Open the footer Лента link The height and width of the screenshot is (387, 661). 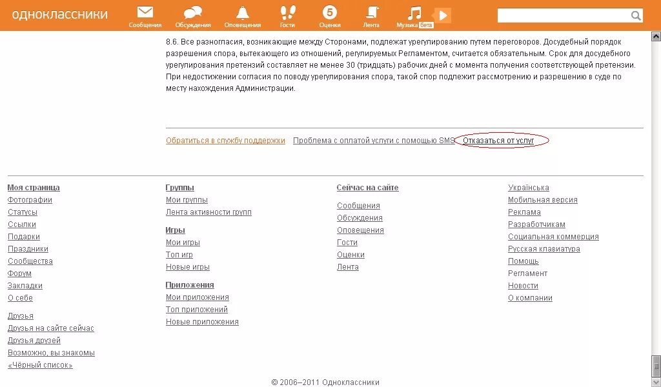pos(348,266)
